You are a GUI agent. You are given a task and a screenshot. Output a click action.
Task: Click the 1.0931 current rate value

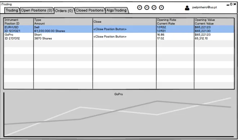click(x=161, y=31)
